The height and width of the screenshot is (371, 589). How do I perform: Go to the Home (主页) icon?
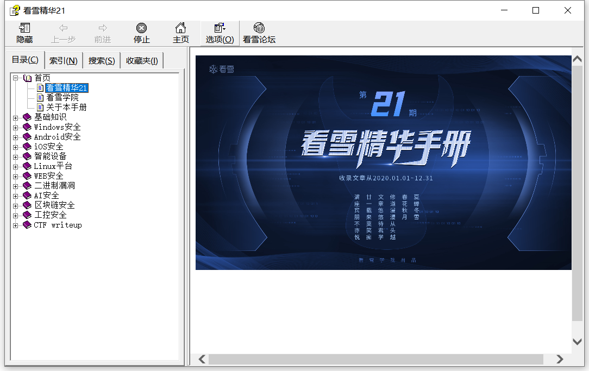coord(181,28)
